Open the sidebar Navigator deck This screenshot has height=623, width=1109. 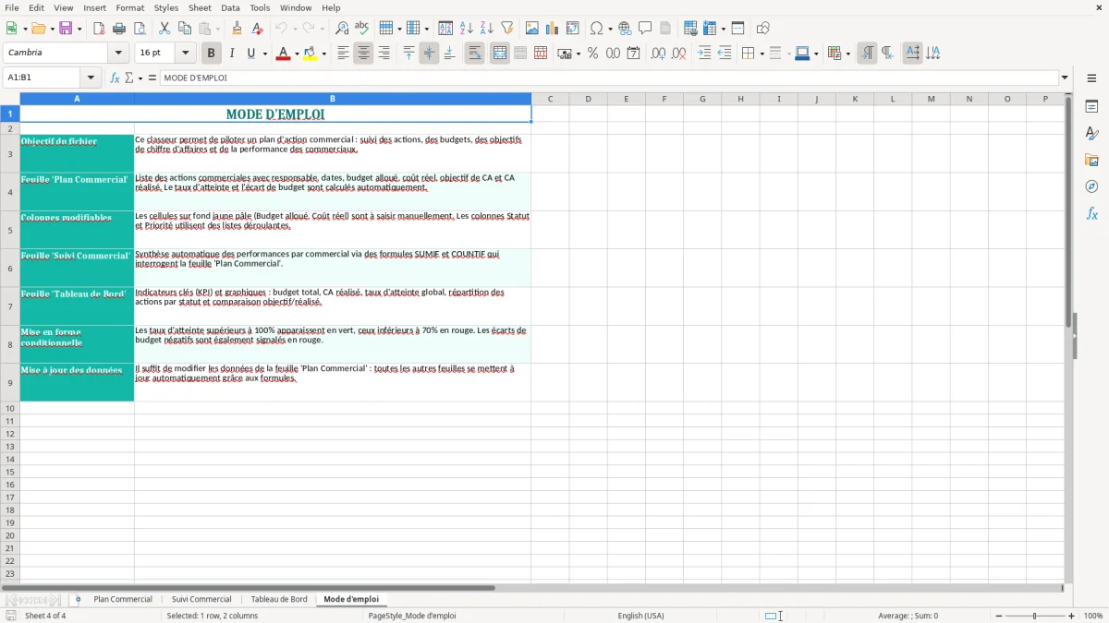pos(1091,187)
